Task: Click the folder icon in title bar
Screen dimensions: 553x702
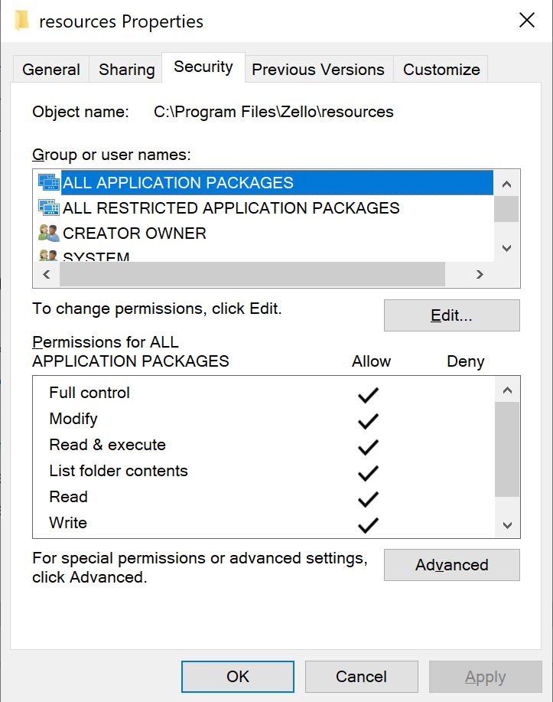Action: point(21,21)
